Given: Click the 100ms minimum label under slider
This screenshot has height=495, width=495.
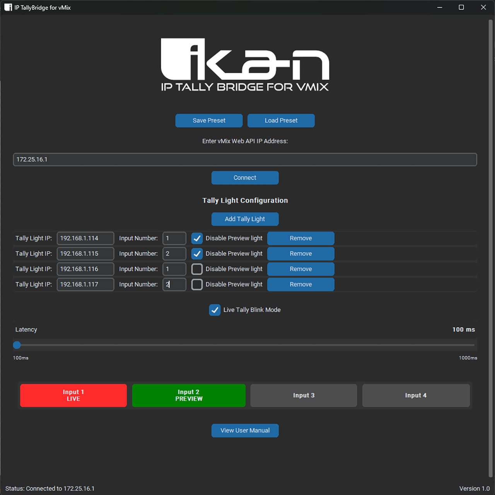Looking at the screenshot, I should (x=21, y=358).
